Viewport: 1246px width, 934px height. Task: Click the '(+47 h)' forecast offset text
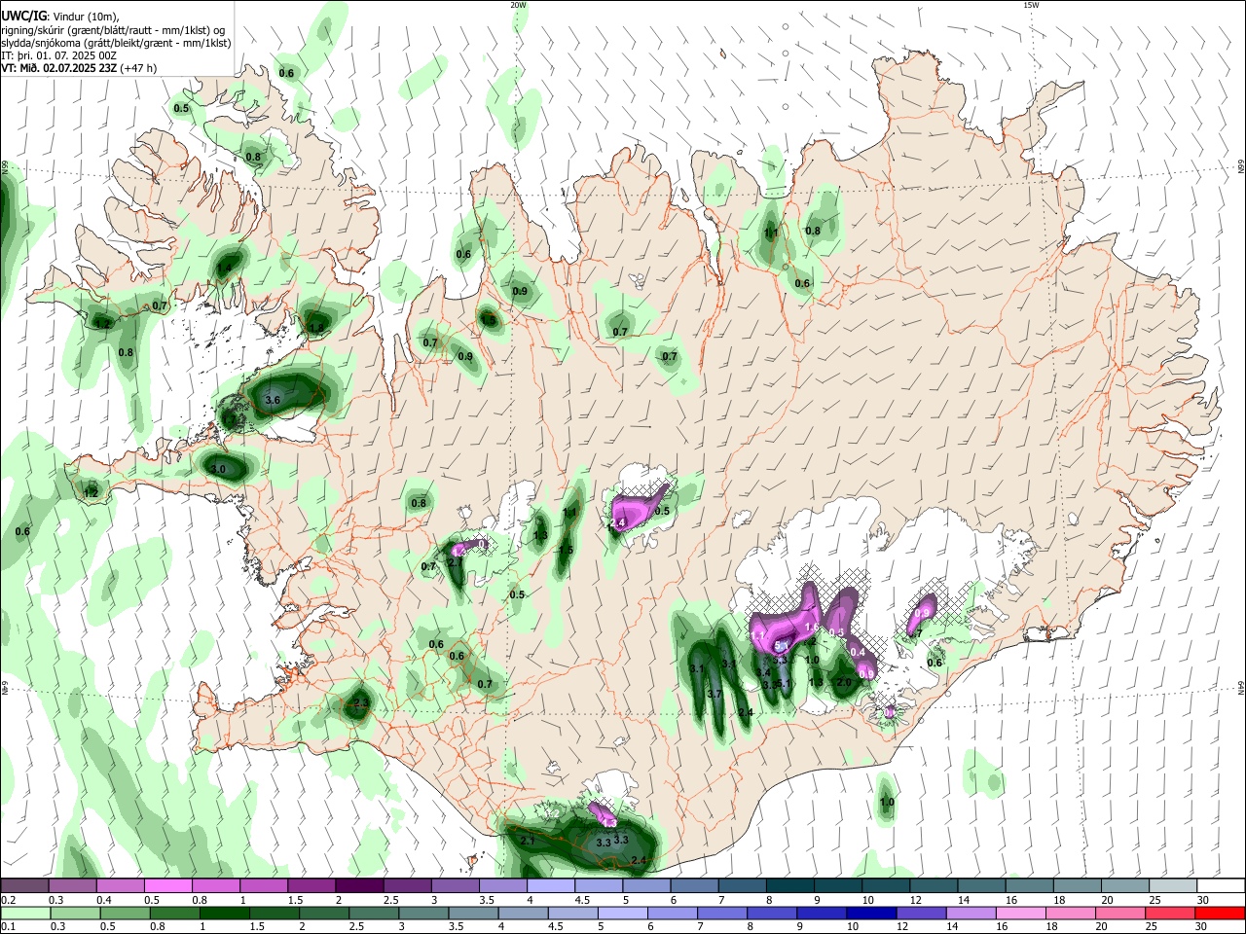point(139,68)
